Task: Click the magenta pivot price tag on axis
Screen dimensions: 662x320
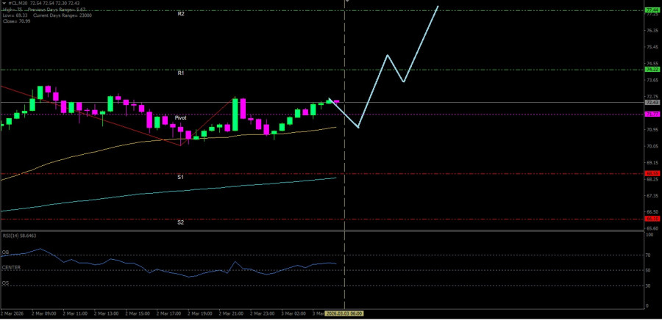Action: (651, 114)
